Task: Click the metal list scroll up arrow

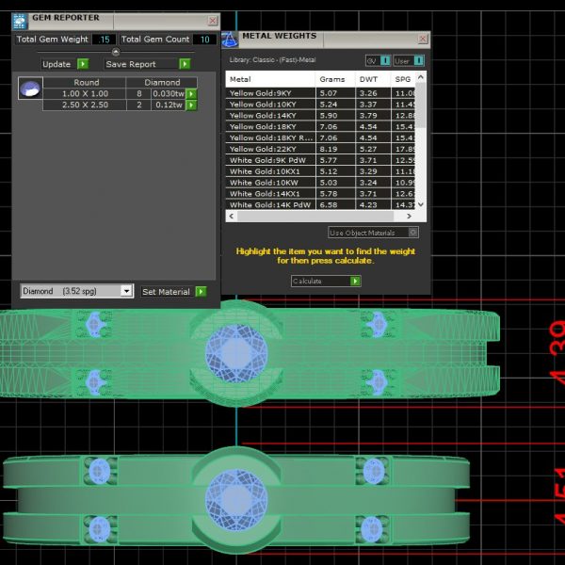Action: (421, 77)
